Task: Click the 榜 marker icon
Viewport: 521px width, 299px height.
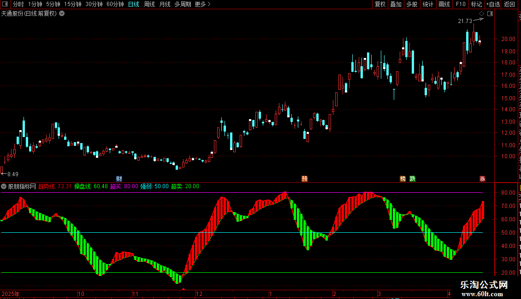Action: 403,178
